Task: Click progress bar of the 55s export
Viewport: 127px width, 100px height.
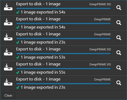Action: coord(63,69)
